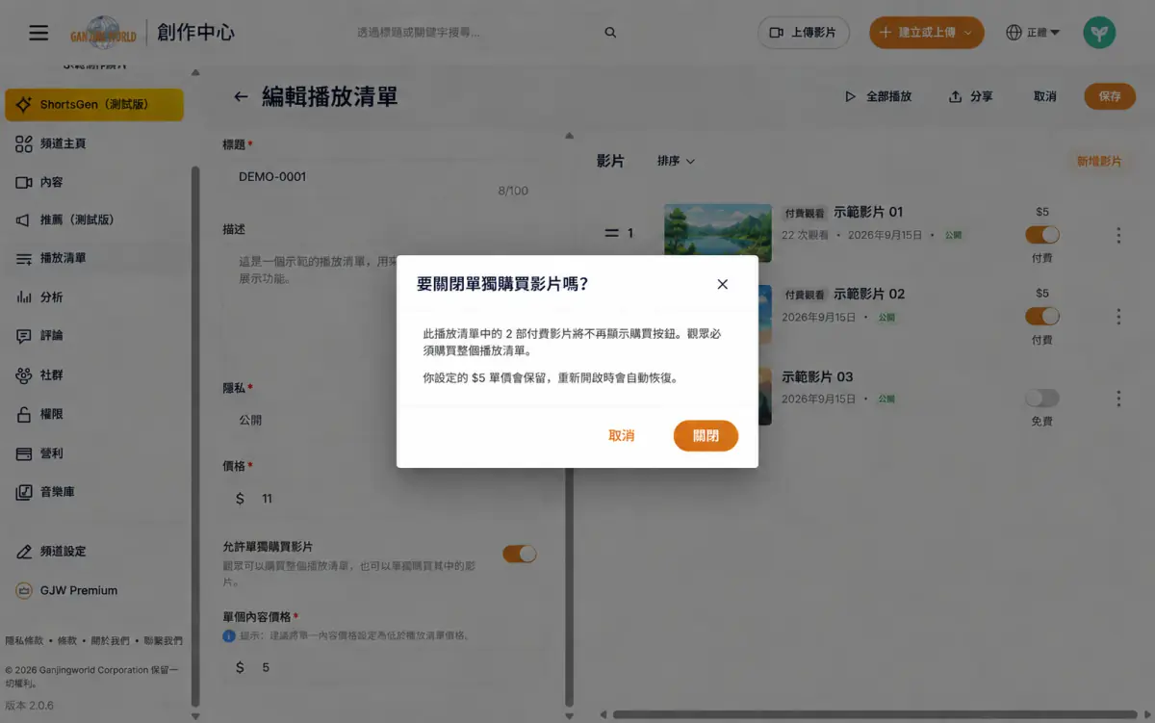
Task: Click the edit form vertical scrollbar
Action: tap(569, 424)
